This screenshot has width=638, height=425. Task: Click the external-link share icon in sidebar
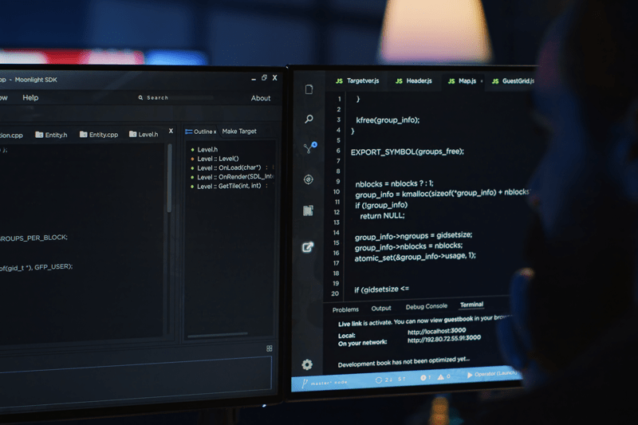(x=309, y=247)
